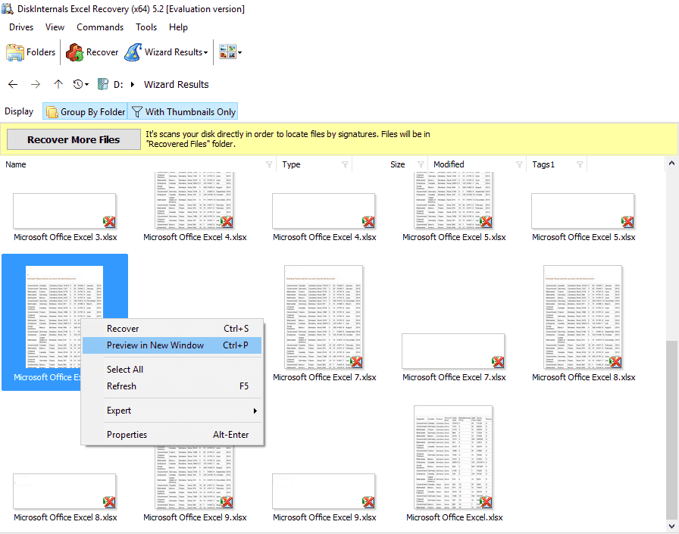Go back with the left arrow
Image resolution: width=679 pixels, height=534 pixels.
(13, 84)
